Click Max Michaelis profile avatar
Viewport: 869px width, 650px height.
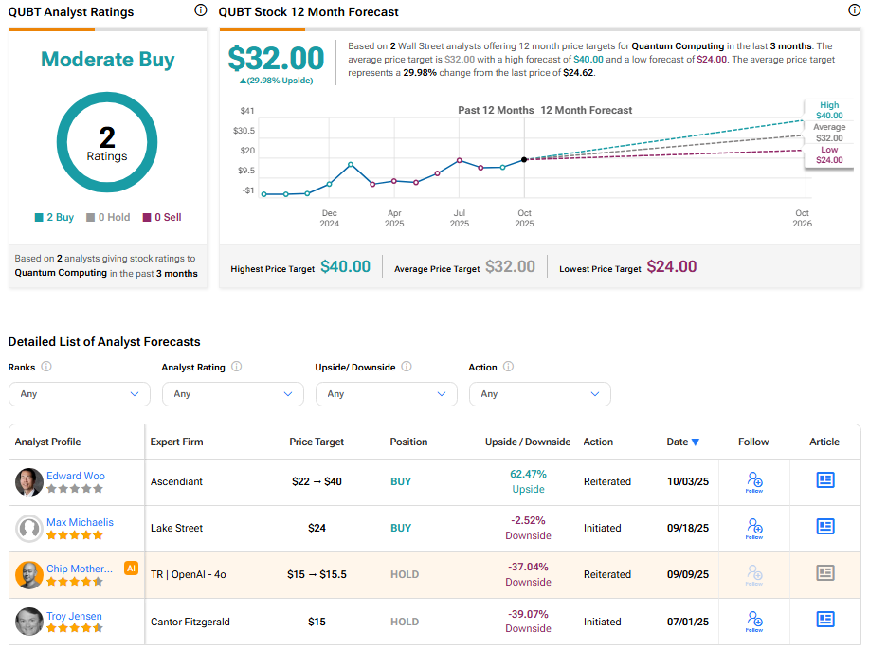point(29,529)
